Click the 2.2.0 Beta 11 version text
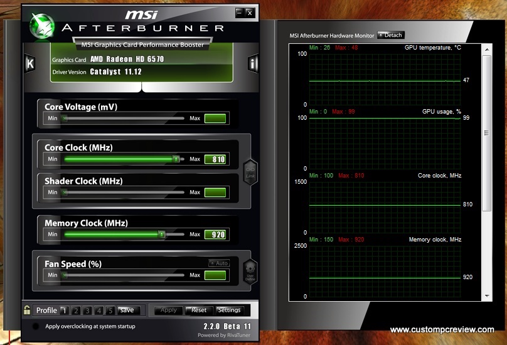 point(227,326)
